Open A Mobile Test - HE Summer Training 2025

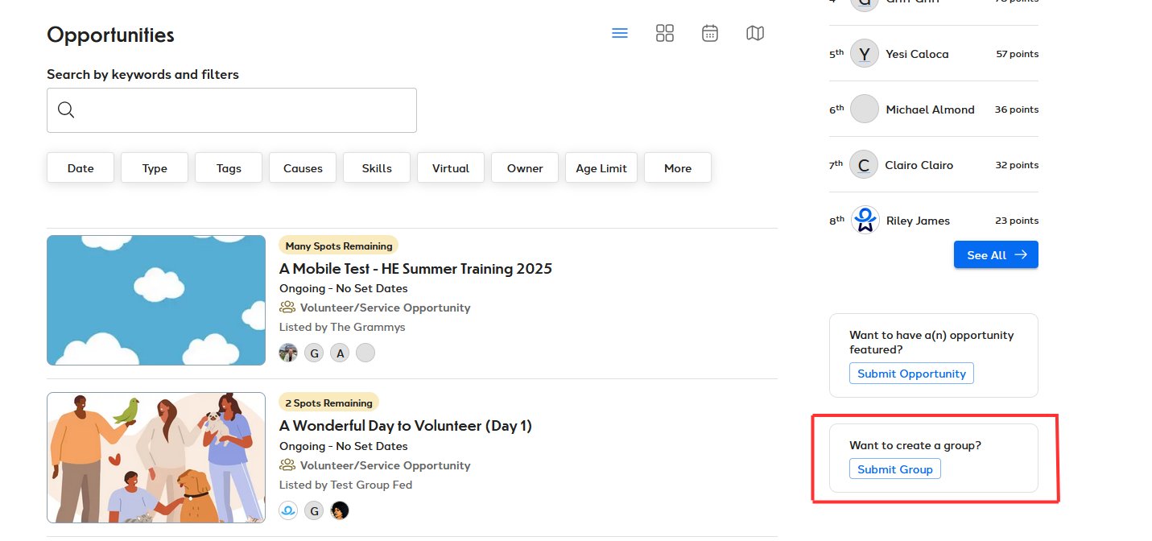(x=415, y=268)
